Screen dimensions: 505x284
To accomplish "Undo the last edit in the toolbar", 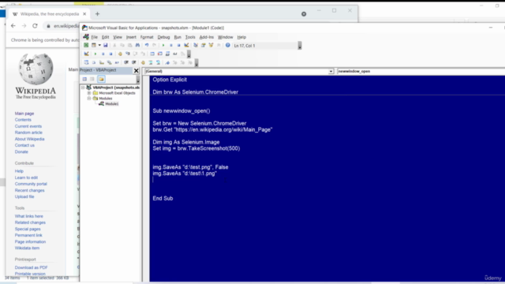I will (147, 46).
